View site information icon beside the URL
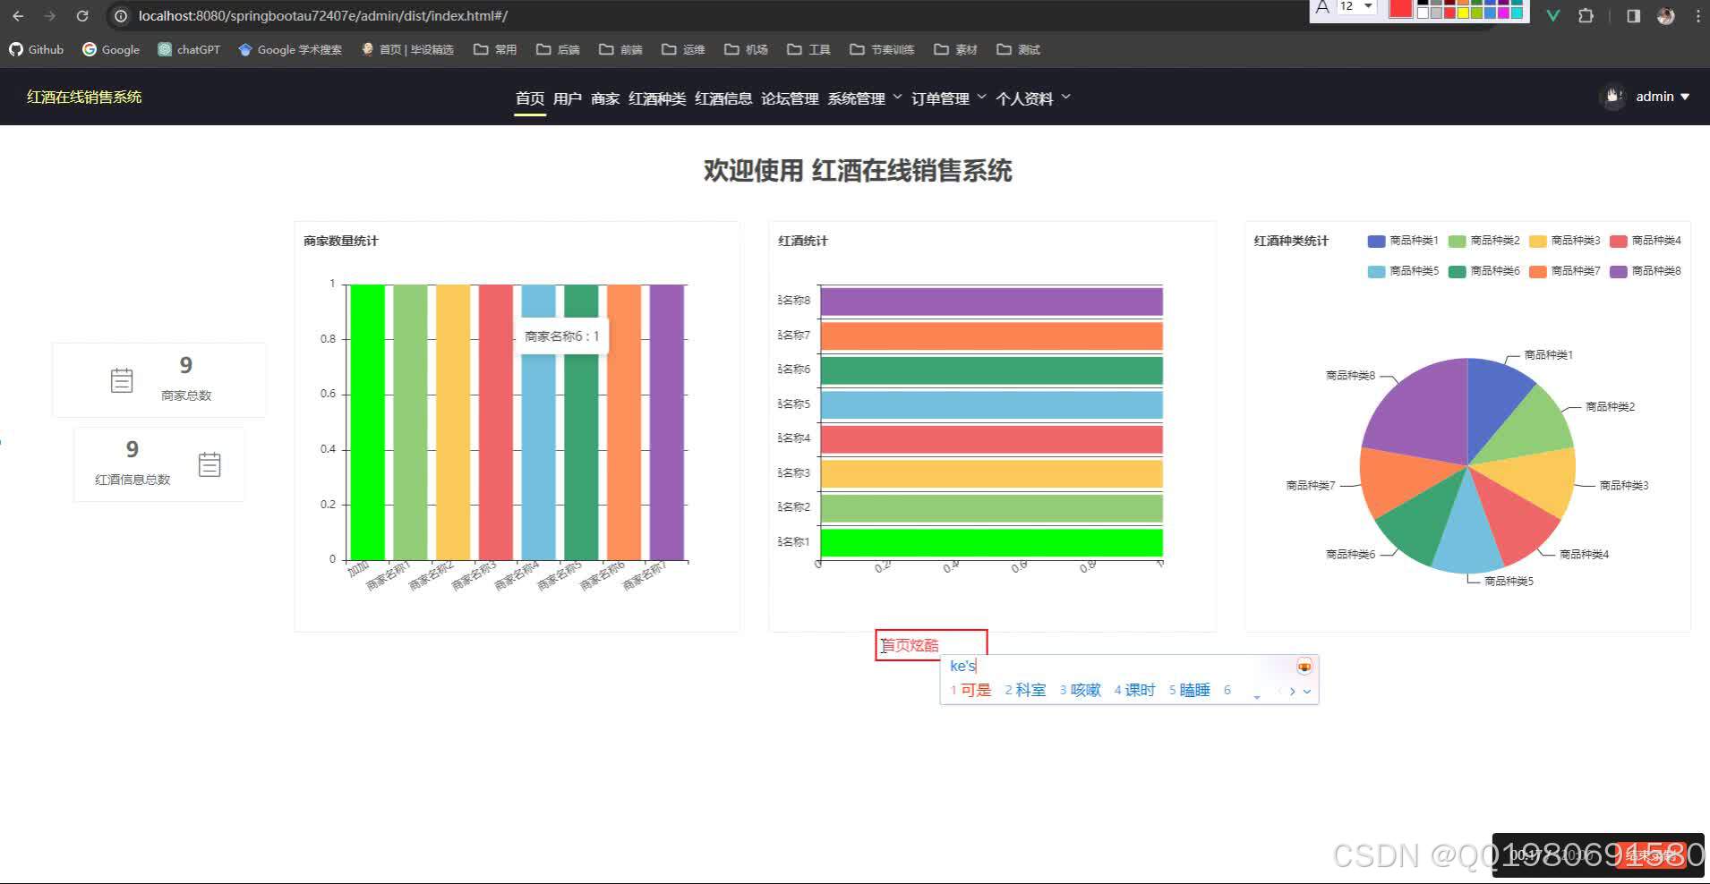This screenshot has height=884, width=1710. point(121,16)
